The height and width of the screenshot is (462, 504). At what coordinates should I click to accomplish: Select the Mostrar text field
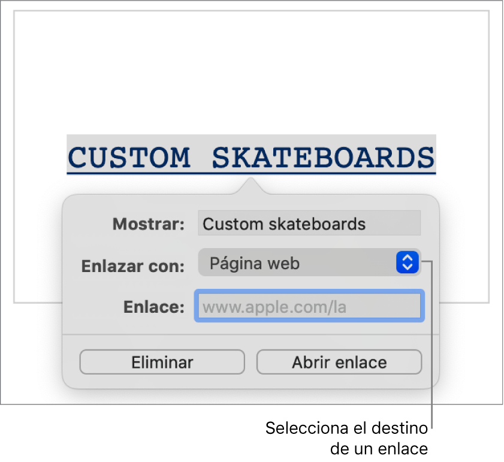[x=309, y=224]
